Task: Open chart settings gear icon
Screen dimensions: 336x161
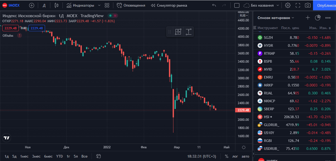Action: point(288,5)
